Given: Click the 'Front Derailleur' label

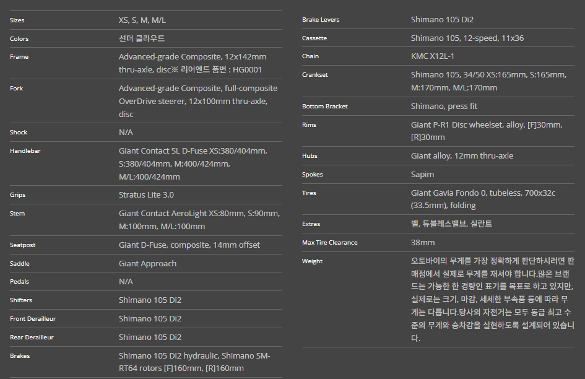Looking at the screenshot, I should [32, 319].
